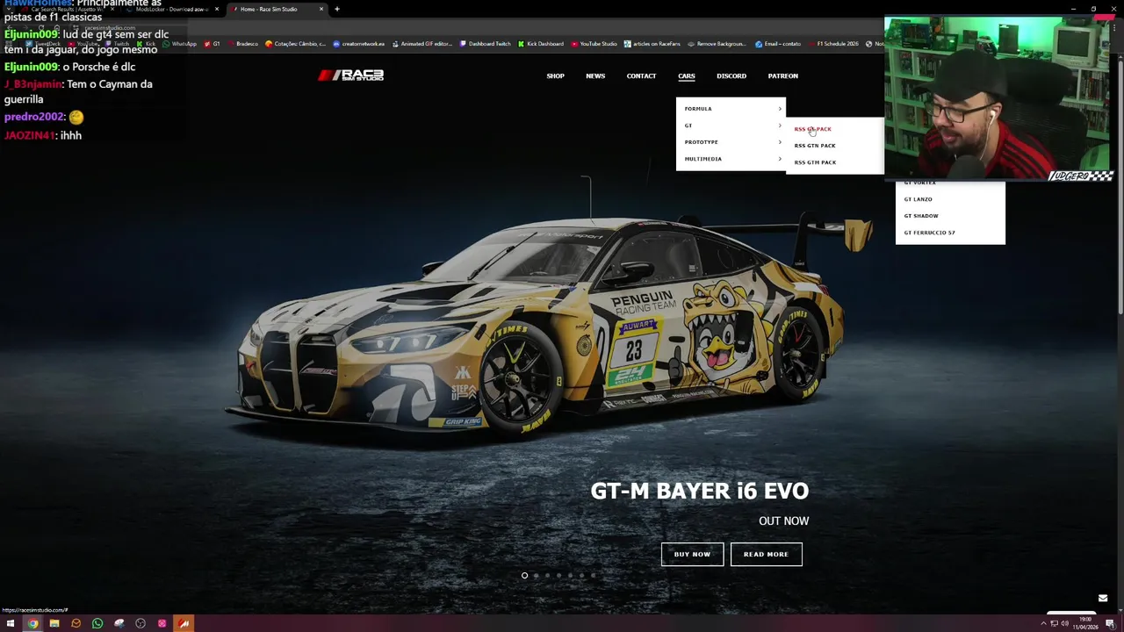
Task: Open the Discord navigation link
Action: click(x=731, y=76)
